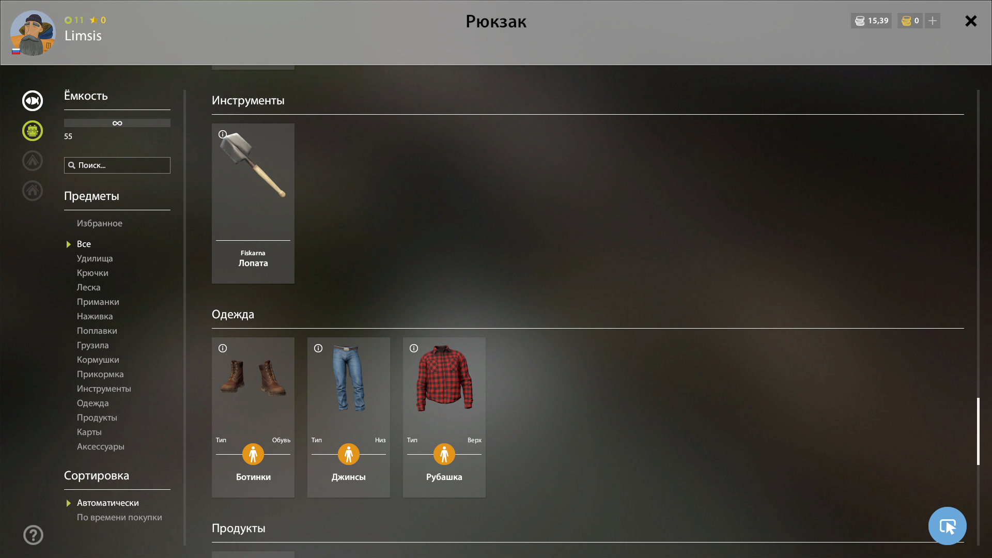This screenshot has height=558, width=992.
Task: Open the help question mark icon
Action: pyautogui.click(x=33, y=535)
